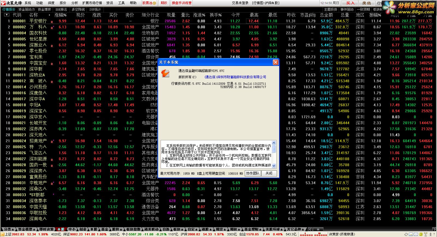The image size is (437, 237).
Task: Select the 深南电A stock row
Action: (218, 219)
